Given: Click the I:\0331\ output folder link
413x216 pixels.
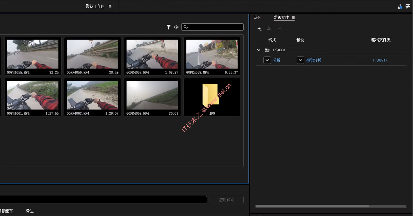Looking at the screenshot, I should pos(380,60).
